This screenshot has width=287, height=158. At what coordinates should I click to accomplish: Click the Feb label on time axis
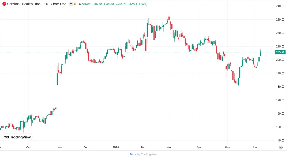[x=143, y=148]
